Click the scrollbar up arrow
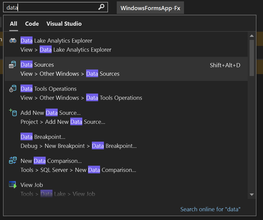 click(x=252, y=36)
